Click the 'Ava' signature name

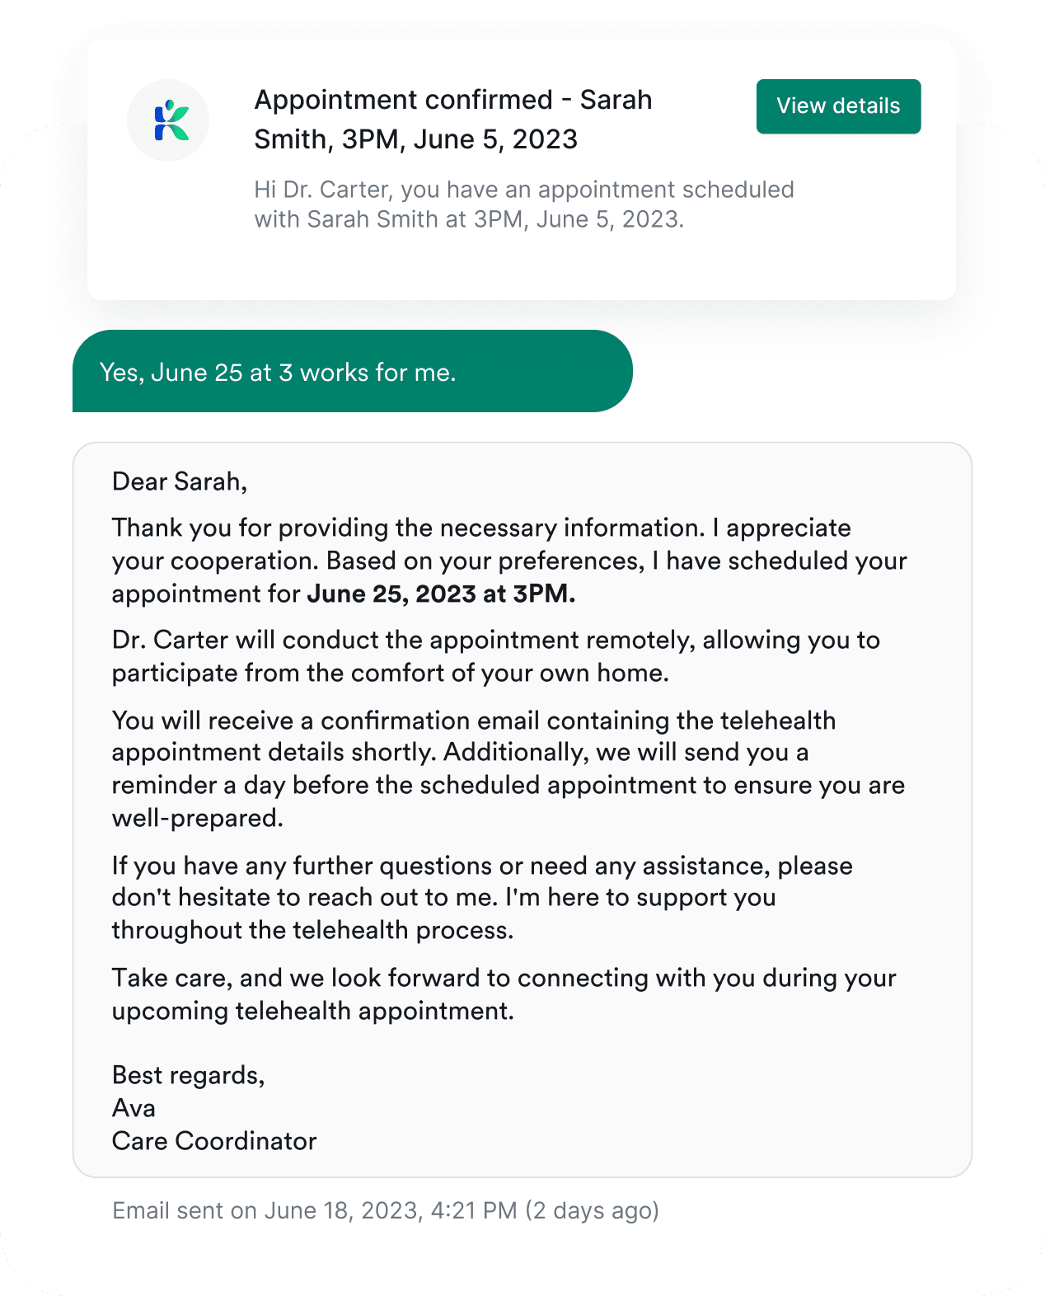(x=134, y=1108)
